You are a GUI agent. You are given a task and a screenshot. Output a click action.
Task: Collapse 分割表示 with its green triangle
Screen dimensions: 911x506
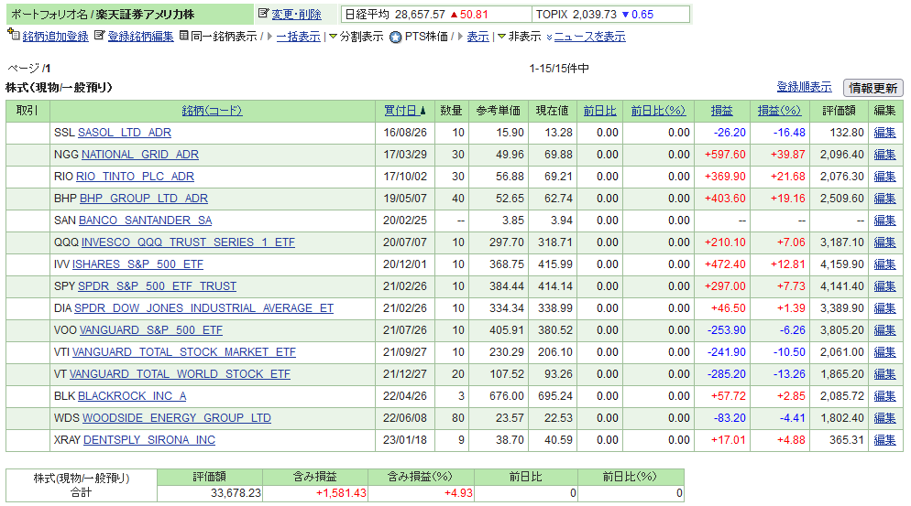tap(333, 37)
